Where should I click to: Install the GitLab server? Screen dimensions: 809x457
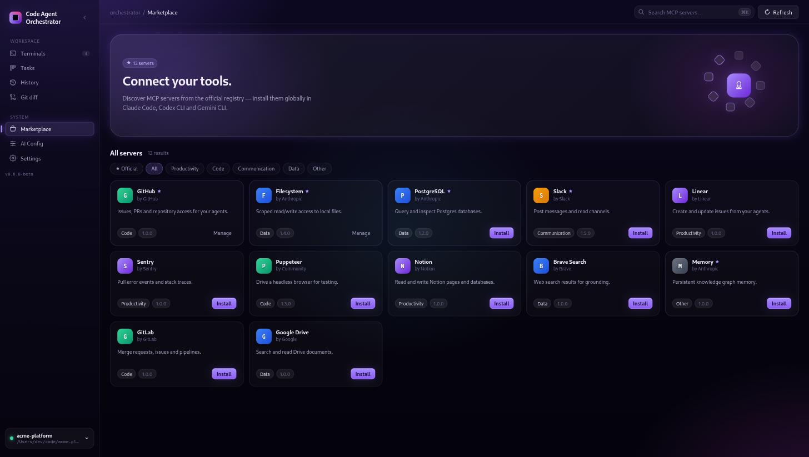point(224,374)
